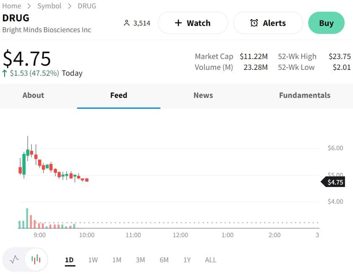Viewport: 353px width, 274px height.
Task: Go to Home breadcrumb link
Action: tap(12, 6)
